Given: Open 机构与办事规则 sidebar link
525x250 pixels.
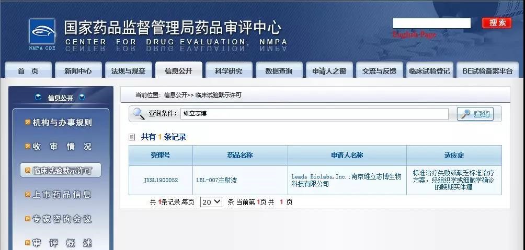Looking at the screenshot, I should 62,123.
